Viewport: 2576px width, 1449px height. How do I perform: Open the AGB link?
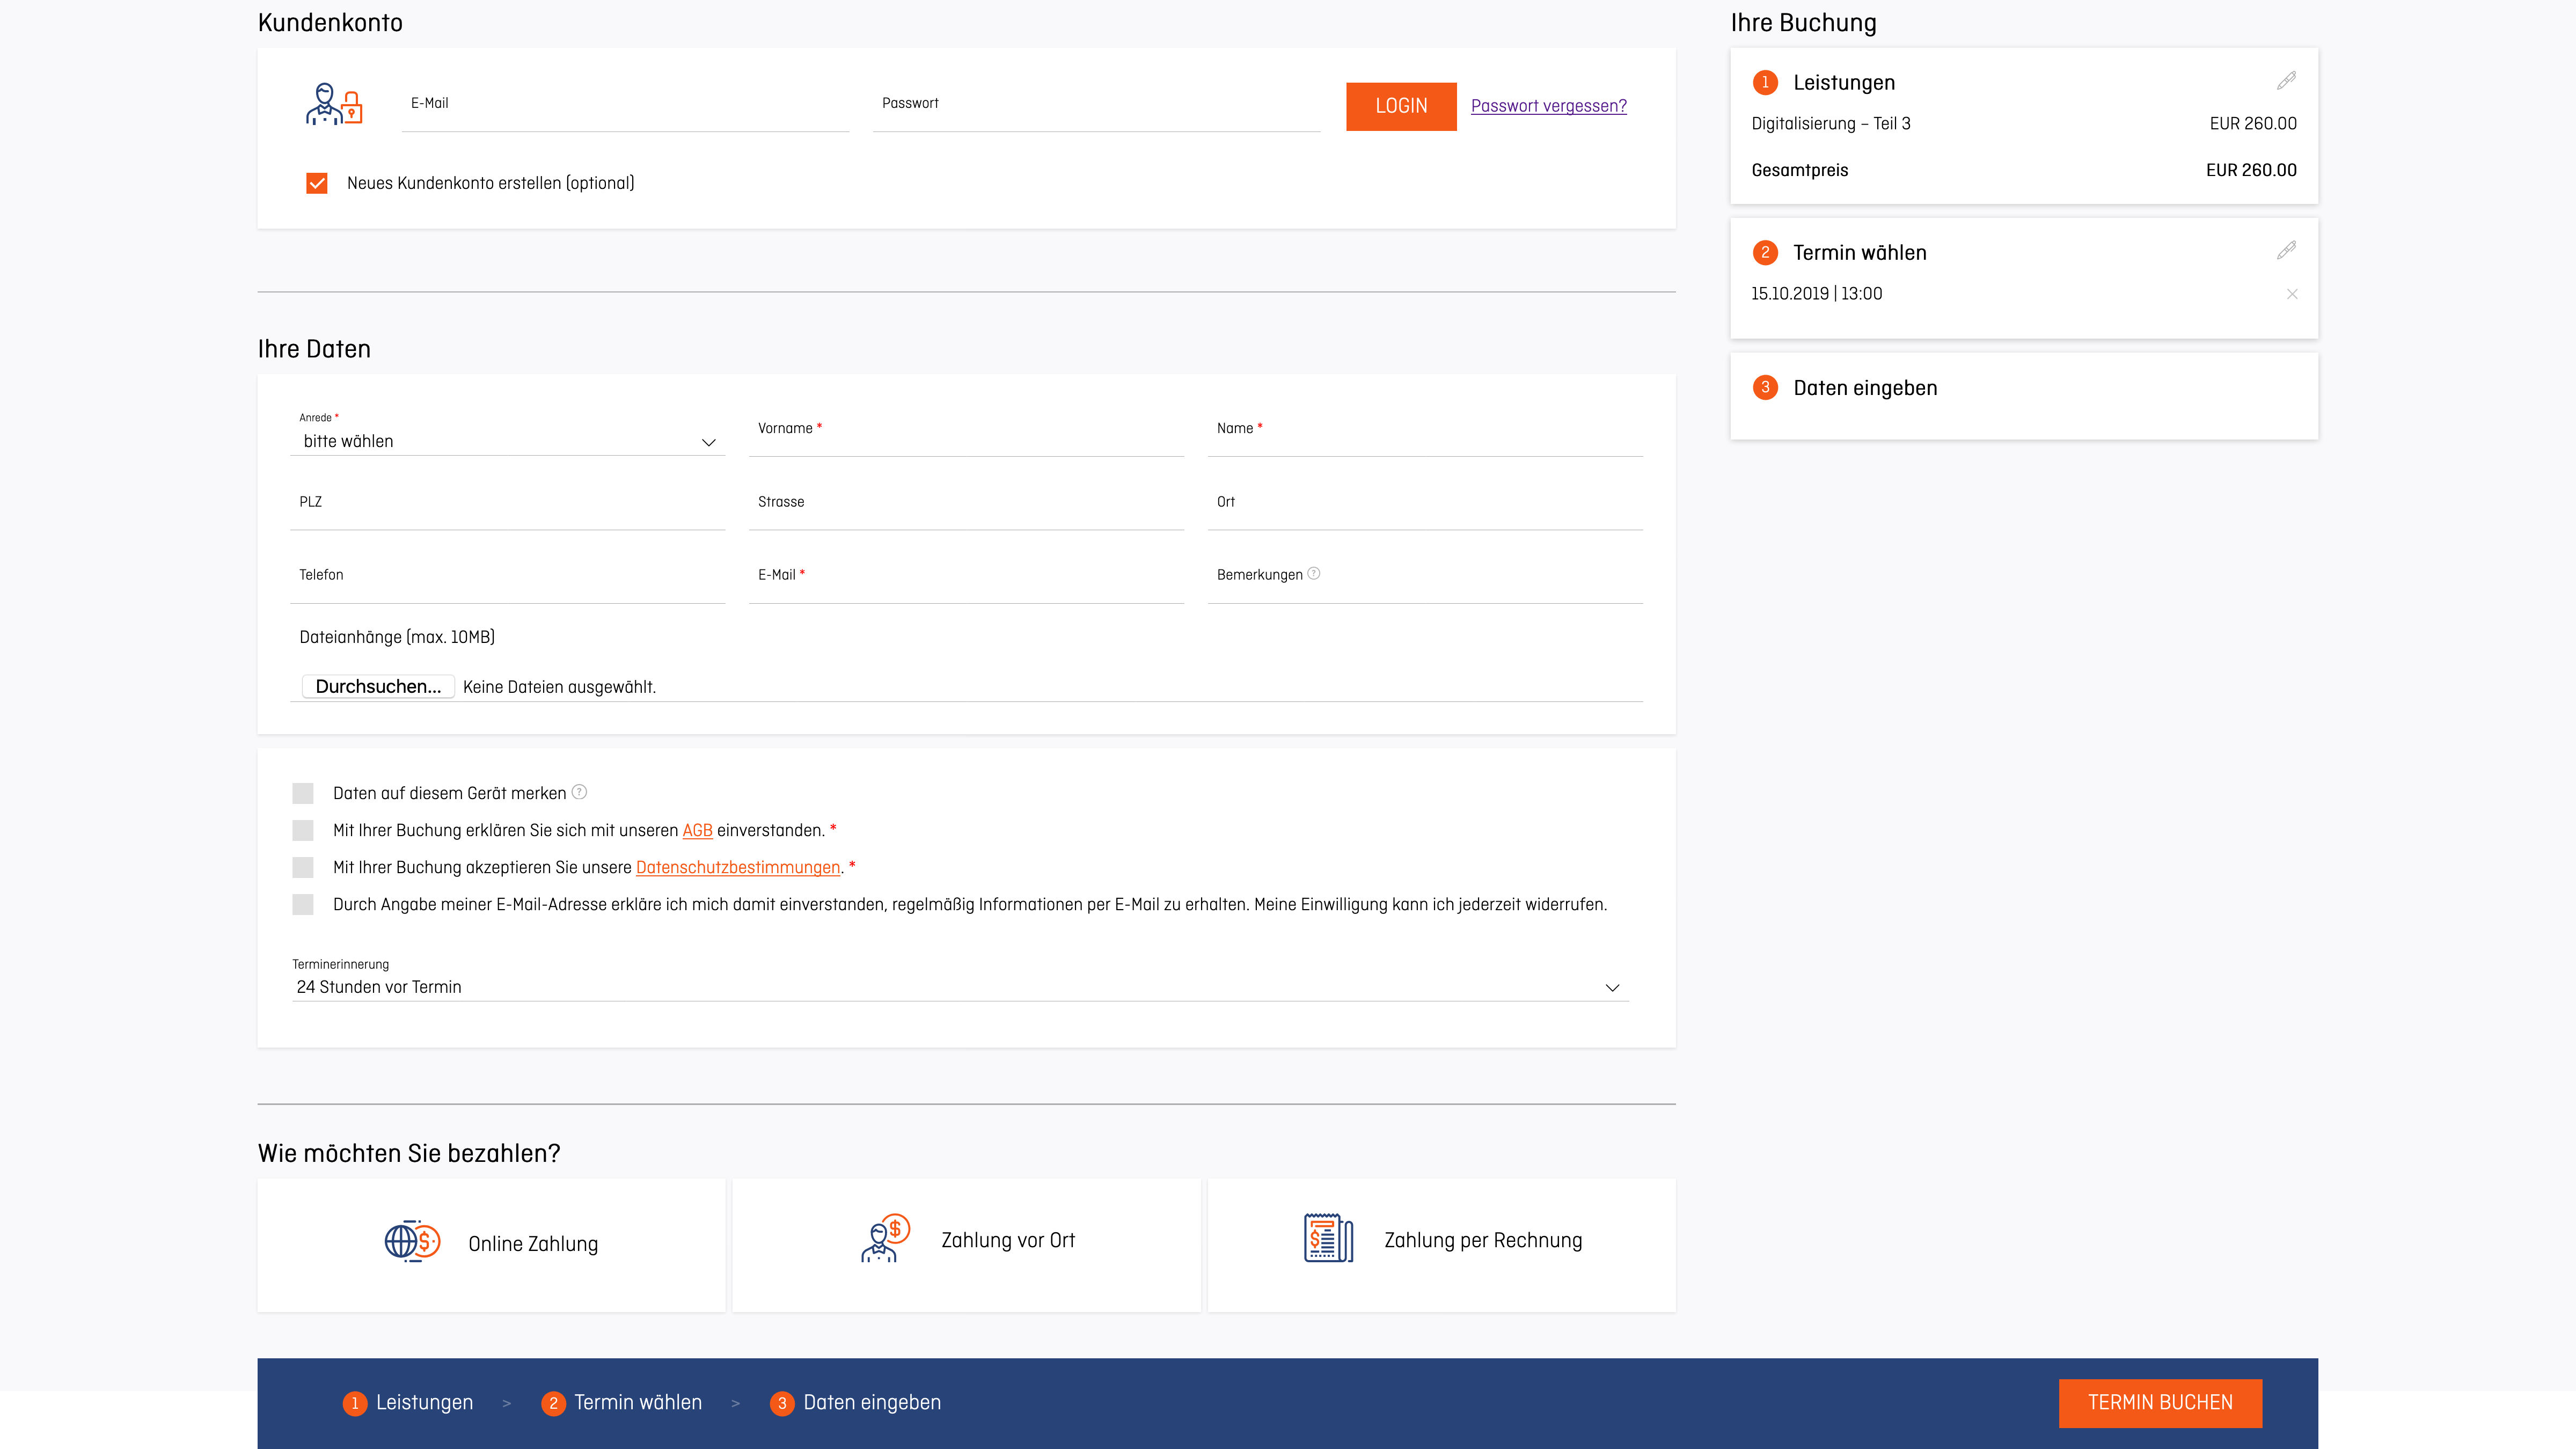click(697, 830)
